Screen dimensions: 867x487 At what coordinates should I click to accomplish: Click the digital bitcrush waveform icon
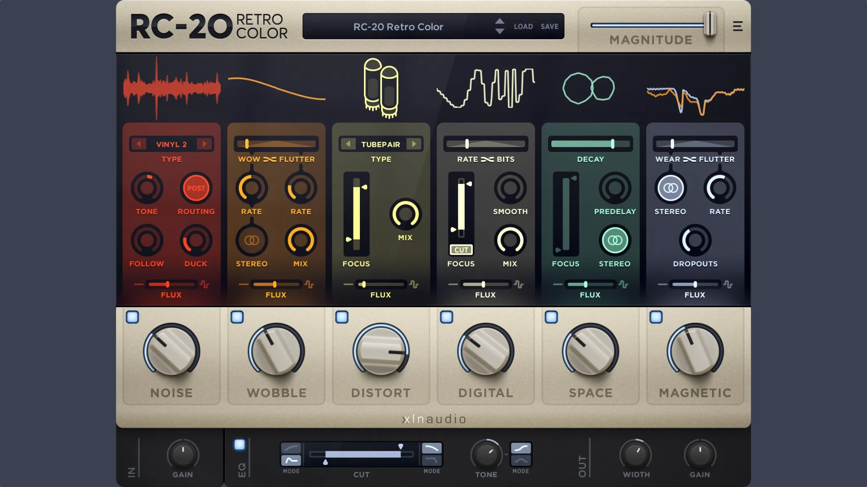click(485, 88)
